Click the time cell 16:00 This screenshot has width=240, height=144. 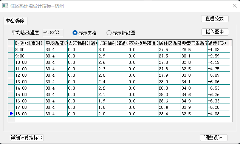click(x=30, y=101)
